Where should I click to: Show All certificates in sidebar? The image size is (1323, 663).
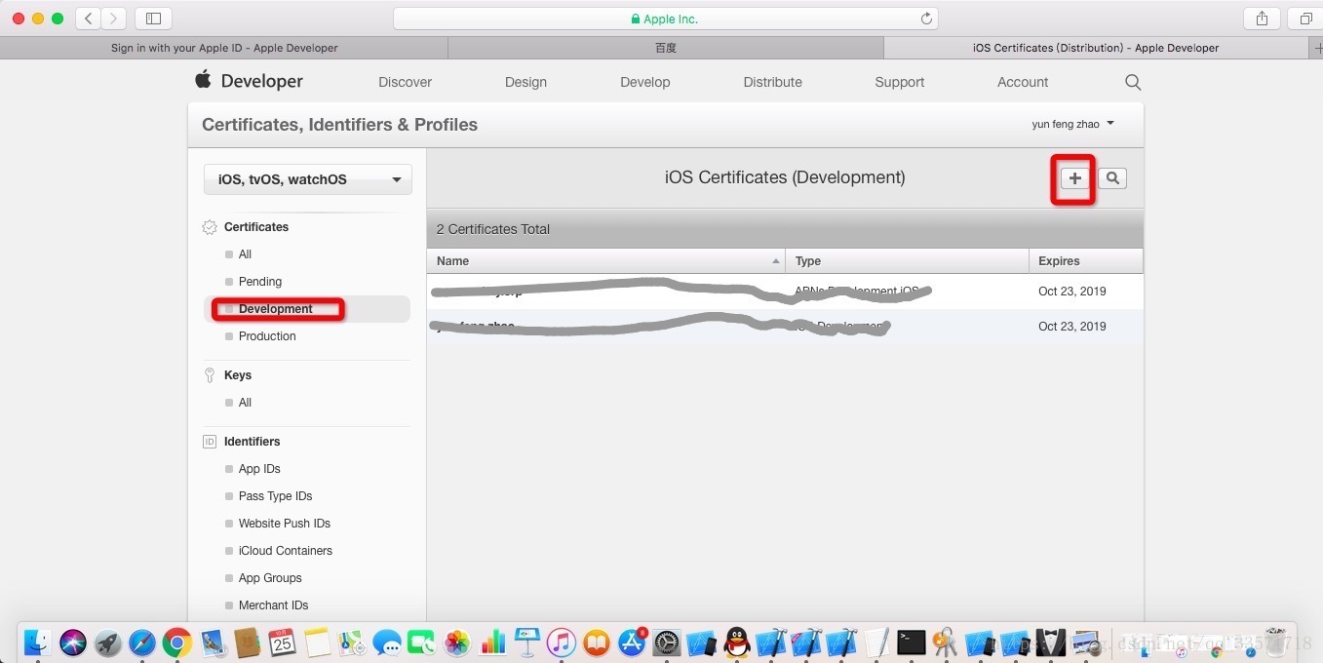point(245,254)
